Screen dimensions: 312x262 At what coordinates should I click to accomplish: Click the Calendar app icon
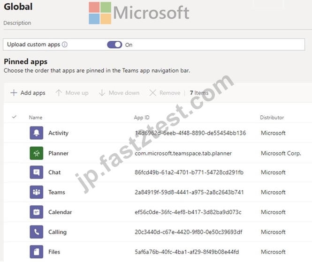click(x=37, y=212)
